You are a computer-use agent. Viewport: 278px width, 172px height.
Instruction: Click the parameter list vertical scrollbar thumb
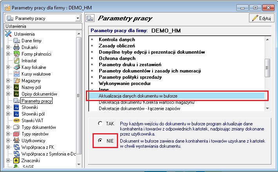pos(267,68)
